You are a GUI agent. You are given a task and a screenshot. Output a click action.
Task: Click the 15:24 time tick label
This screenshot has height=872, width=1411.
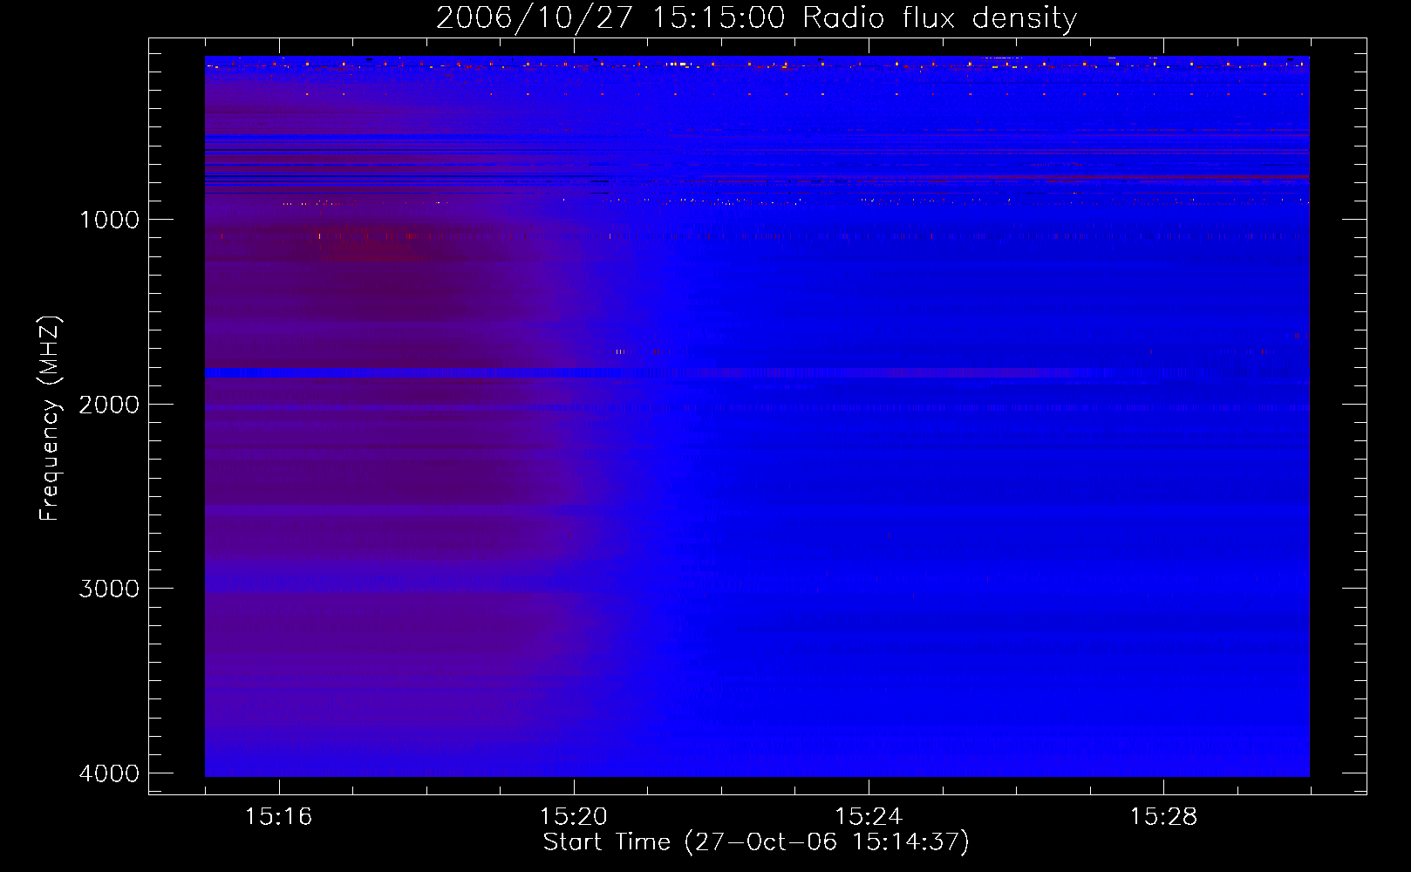[869, 816]
